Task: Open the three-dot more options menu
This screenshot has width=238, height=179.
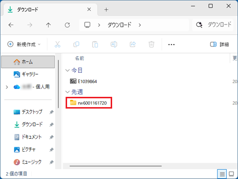Action: click(x=171, y=45)
